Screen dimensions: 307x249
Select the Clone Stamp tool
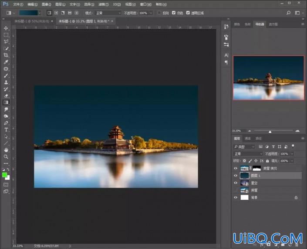6,82
